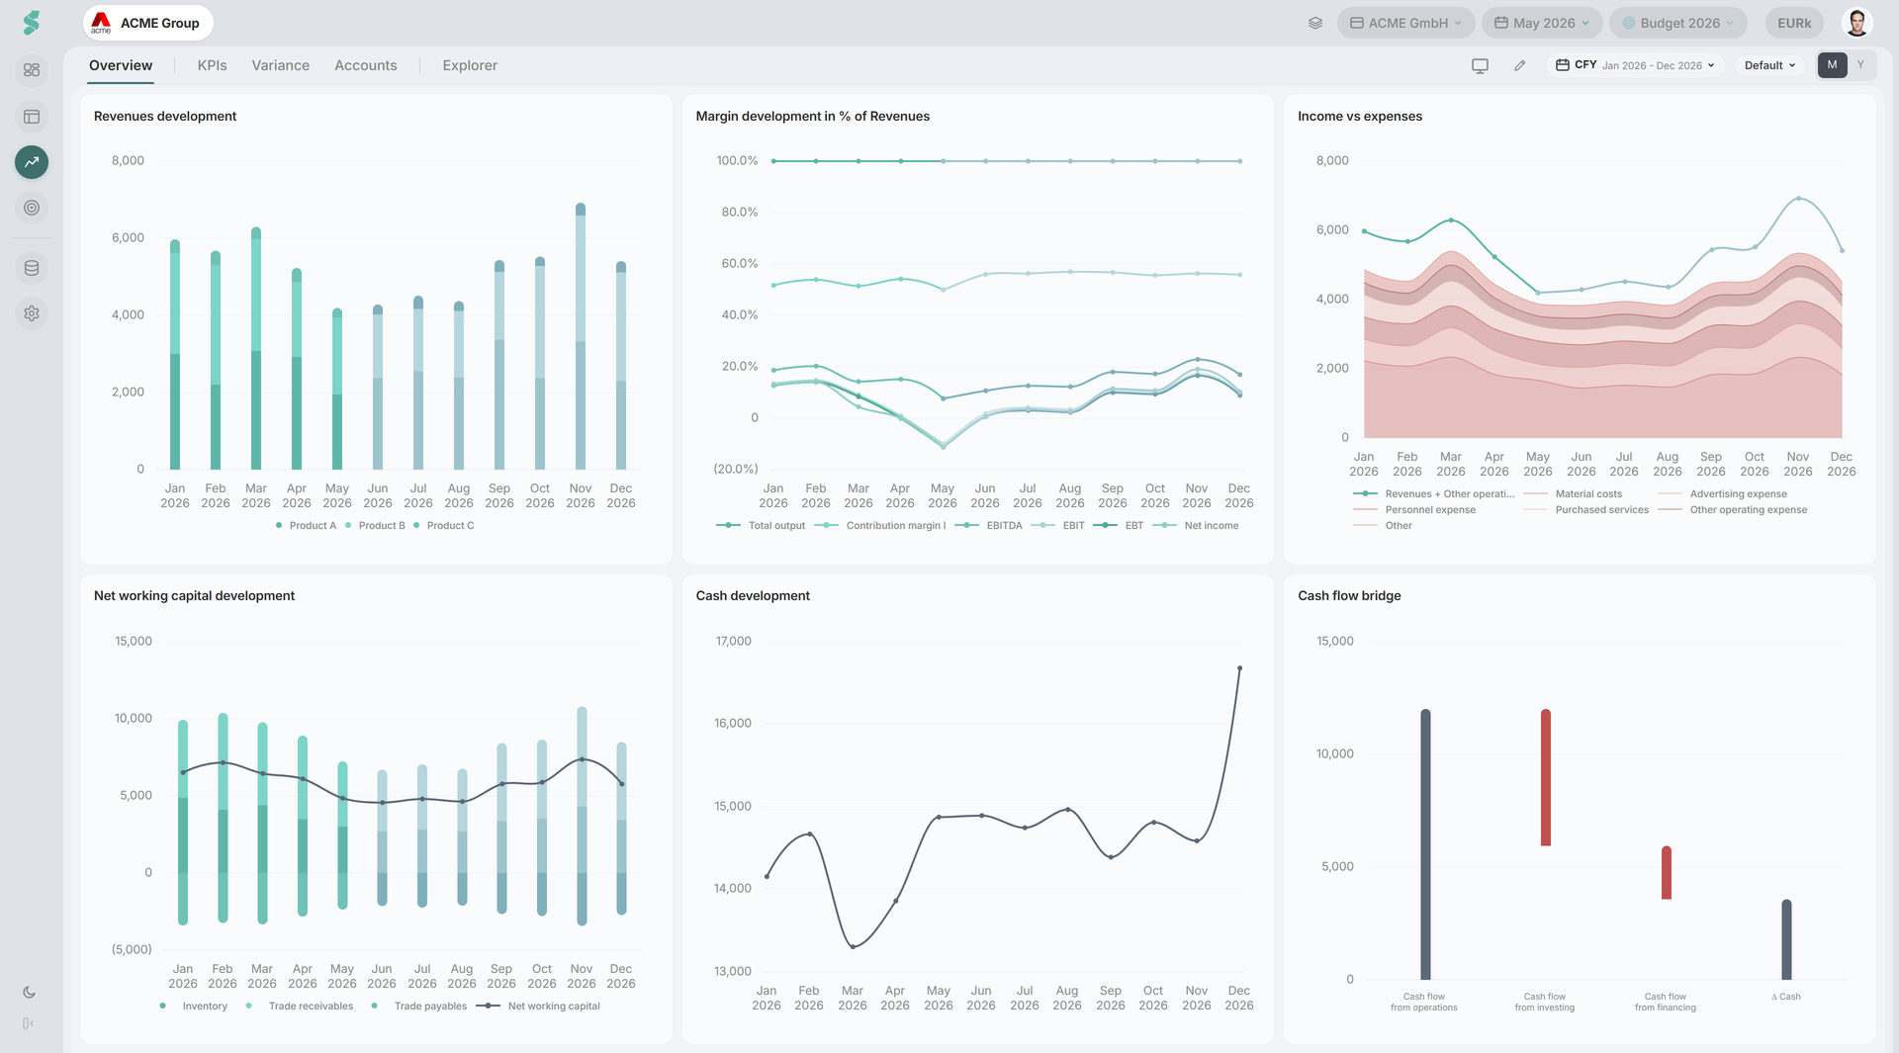Image resolution: width=1899 pixels, height=1053 pixels.
Task: Toggle Other legend entry in Income chart
Action: [x=1383, y=526]
